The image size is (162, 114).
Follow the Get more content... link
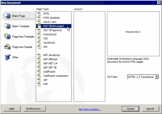coord(90,109)
